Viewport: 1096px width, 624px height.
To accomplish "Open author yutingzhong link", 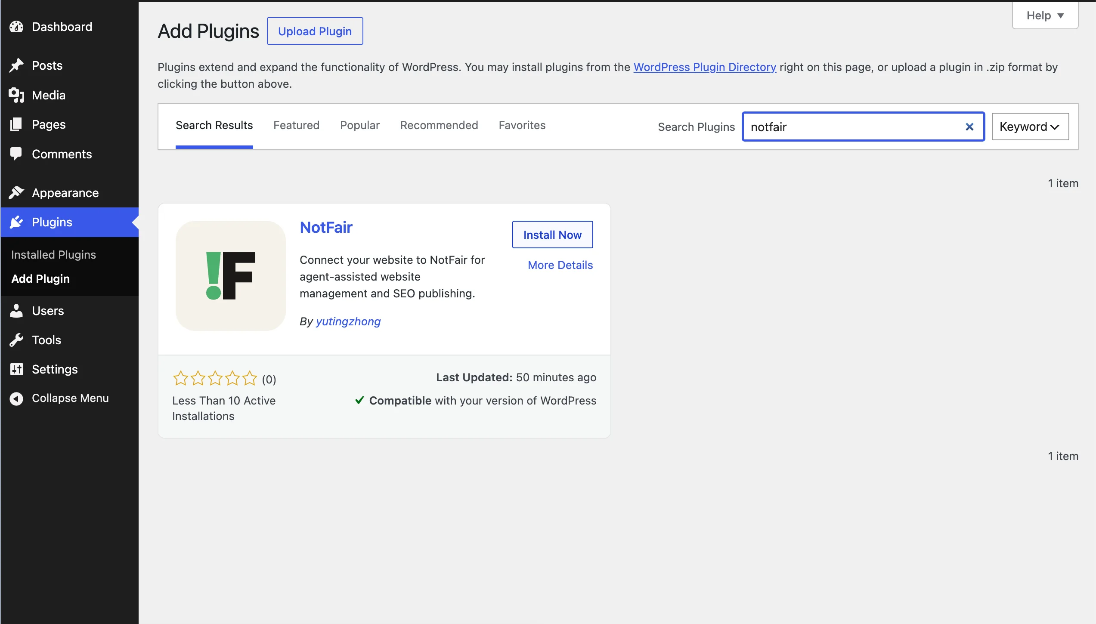I will point(348,321).
